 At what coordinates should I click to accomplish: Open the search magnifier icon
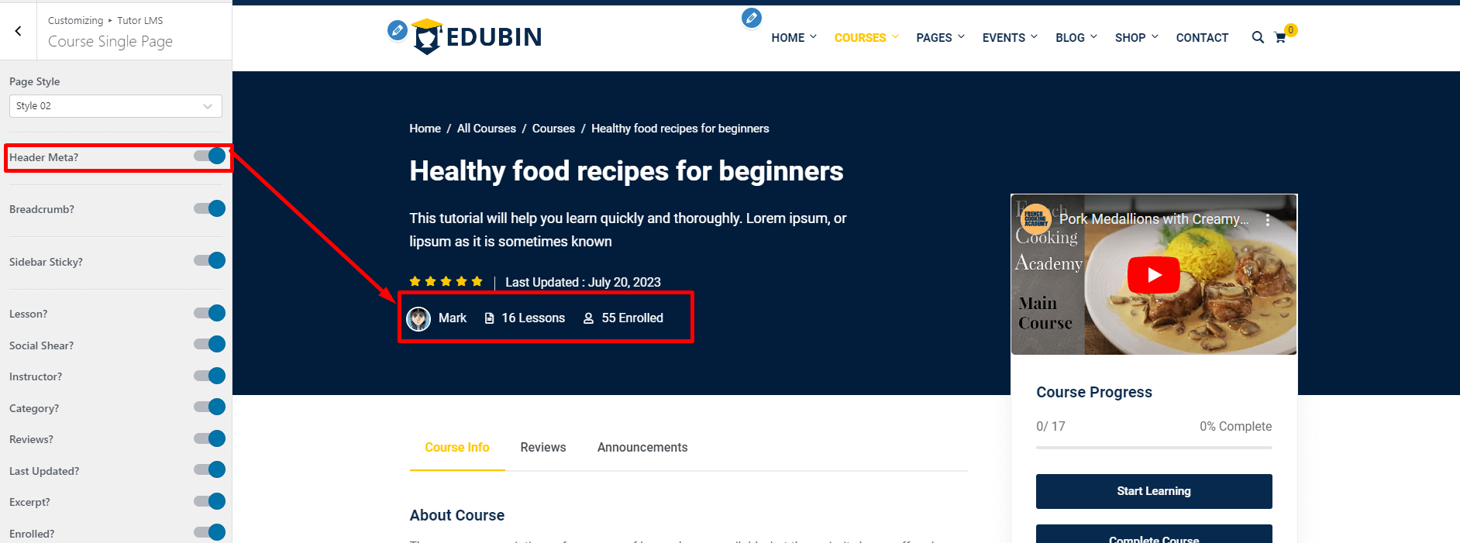pyautogui.click(x=1257, y=37)
